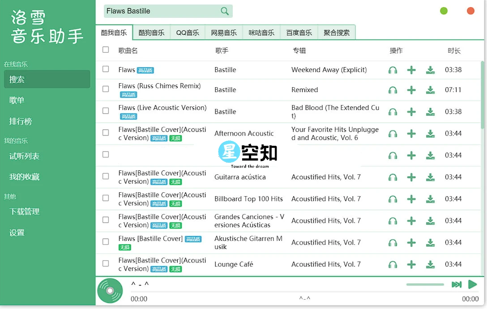The image size is (487, 309).
Task: Download the Lounge Café cover track
Action: point(430,264)
